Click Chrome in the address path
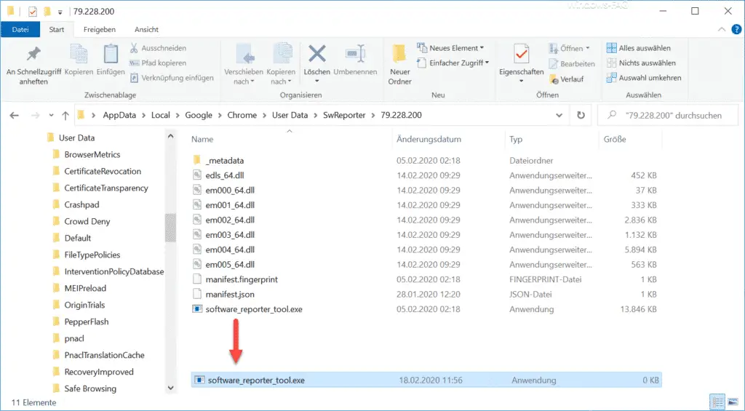Viewport: 745px width, 411px height. pos(242,115)
